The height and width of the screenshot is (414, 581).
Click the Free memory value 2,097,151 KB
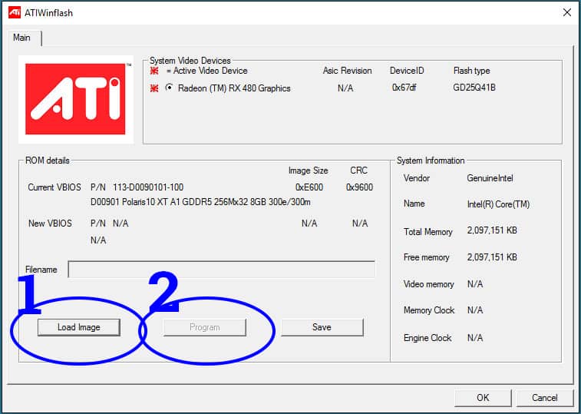[492, 257]
